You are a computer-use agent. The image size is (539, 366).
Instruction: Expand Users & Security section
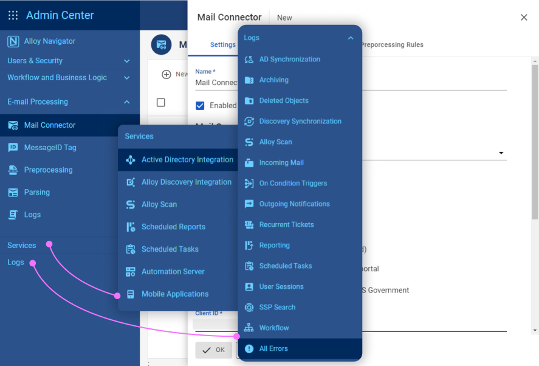click(x=127, y=61)
